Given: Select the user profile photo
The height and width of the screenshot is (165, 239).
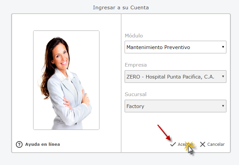Looking at the screenshot, I should 66,80.
